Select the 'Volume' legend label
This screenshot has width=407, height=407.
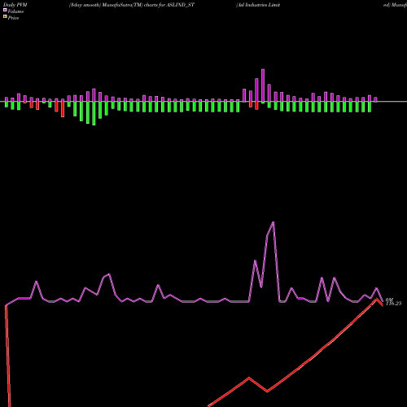(x=15, y=11)
